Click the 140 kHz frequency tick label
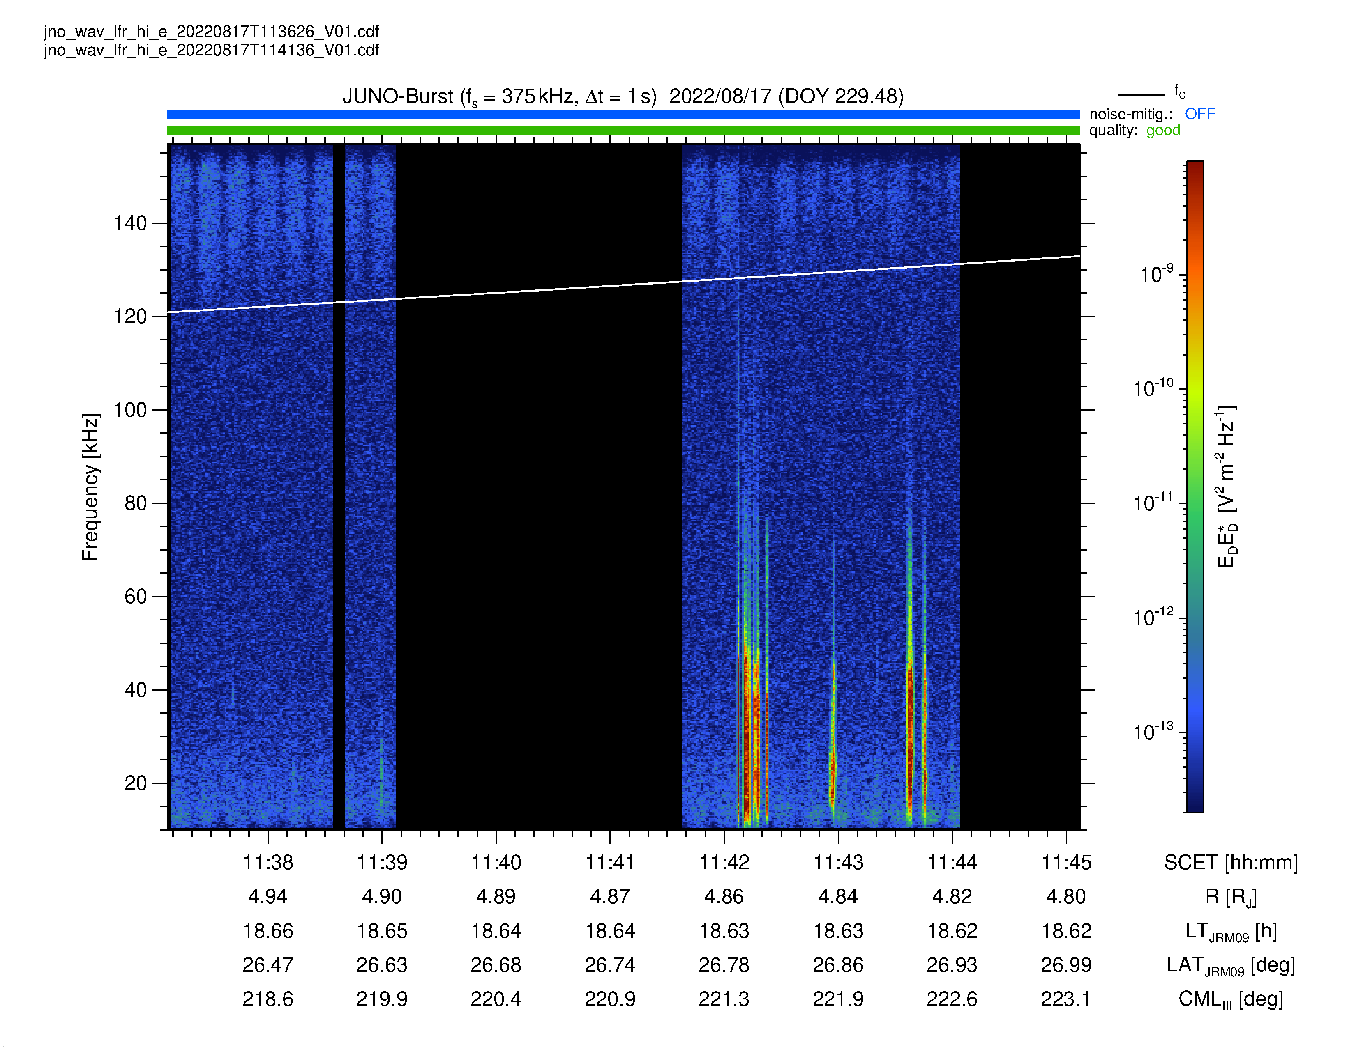Screen dimensions: 1356x1047 [x=130, y=223]
